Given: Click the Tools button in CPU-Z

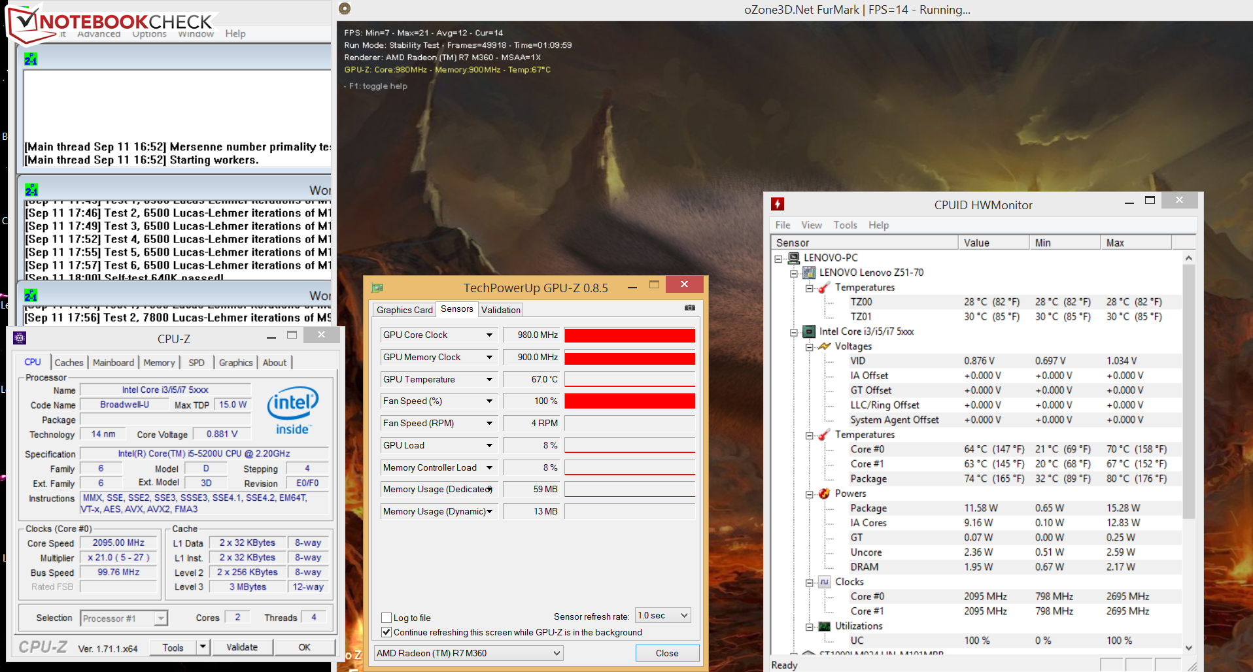Looking at the screenshot, I should click(x=173, y=647).
